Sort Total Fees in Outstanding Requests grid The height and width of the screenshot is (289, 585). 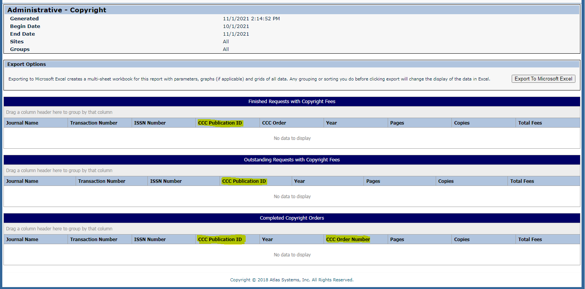(x=522, y=181)
